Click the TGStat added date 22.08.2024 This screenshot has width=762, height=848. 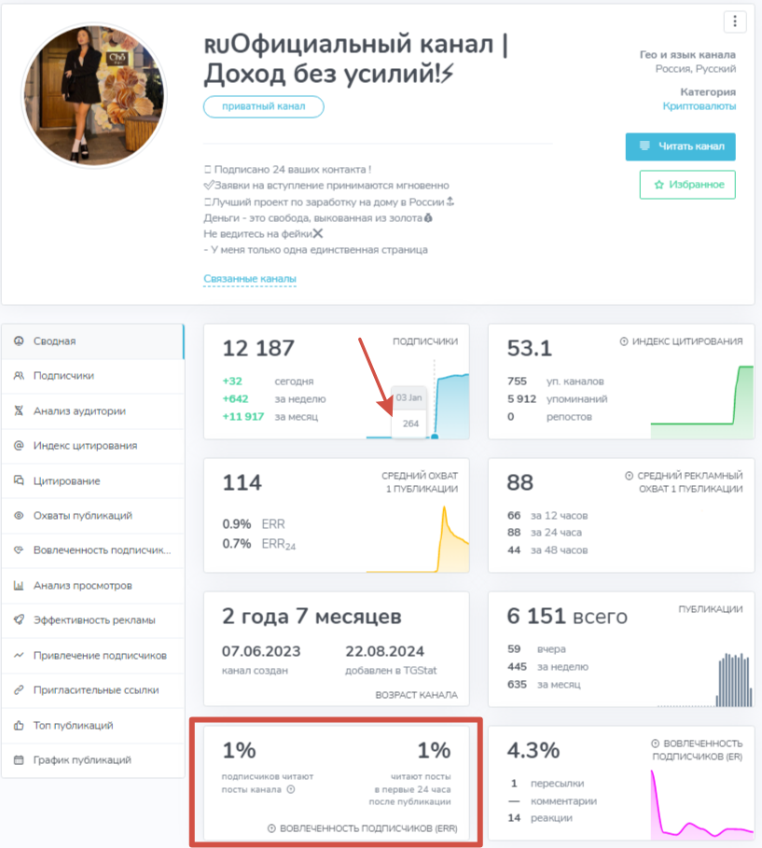point(384,651)
